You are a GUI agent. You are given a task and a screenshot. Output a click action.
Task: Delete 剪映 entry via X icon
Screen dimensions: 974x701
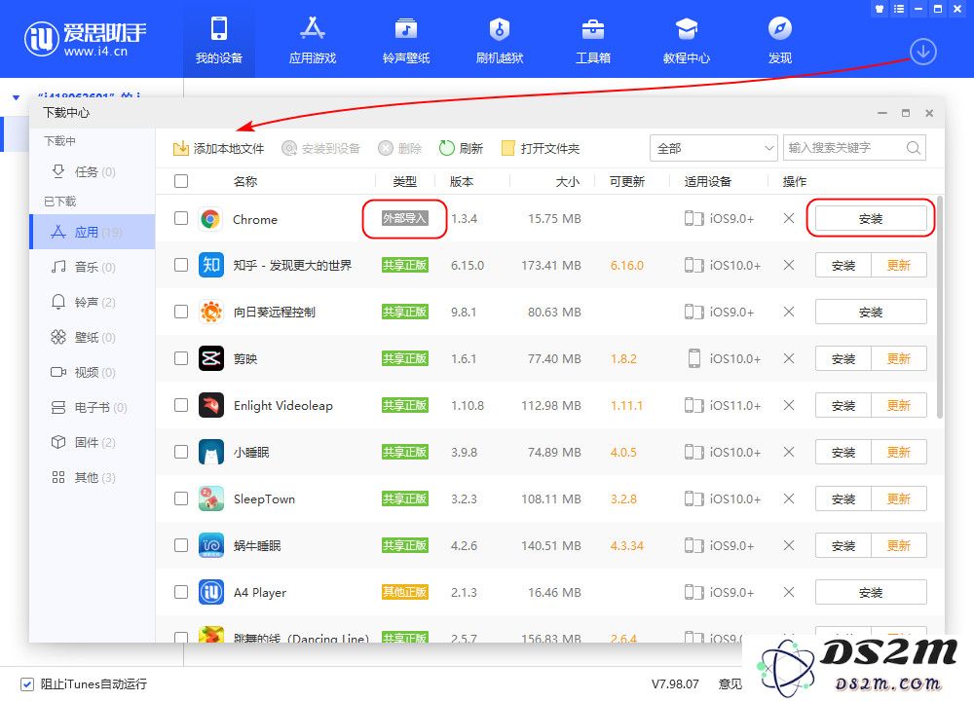789,358
